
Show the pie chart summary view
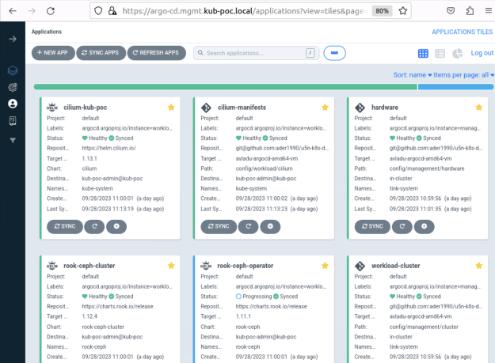pyautogui.click(x=458, y=53)
